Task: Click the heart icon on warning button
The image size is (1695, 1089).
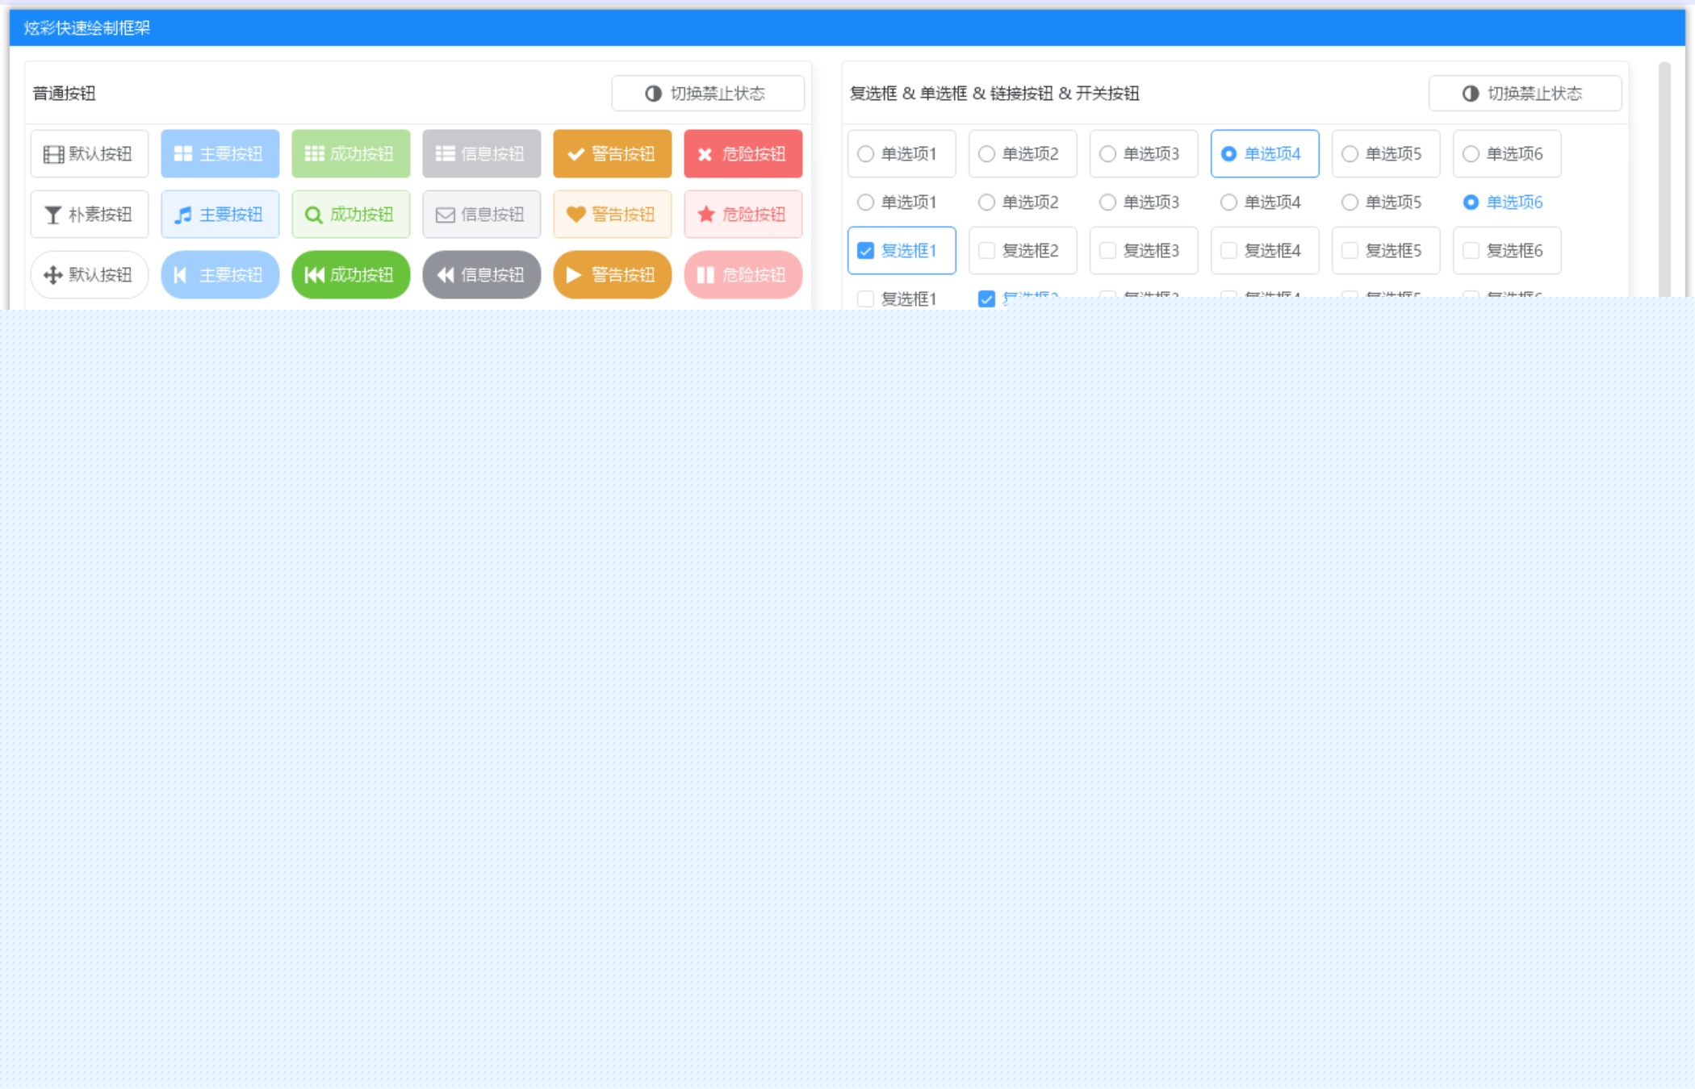Action: 575,215
